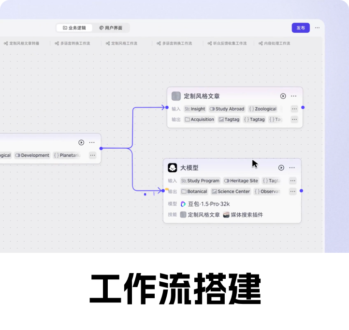Screen dimensions: 349x330
Task: Open the 内容处理工作流 workflow tab
Action: pos(274,43)
